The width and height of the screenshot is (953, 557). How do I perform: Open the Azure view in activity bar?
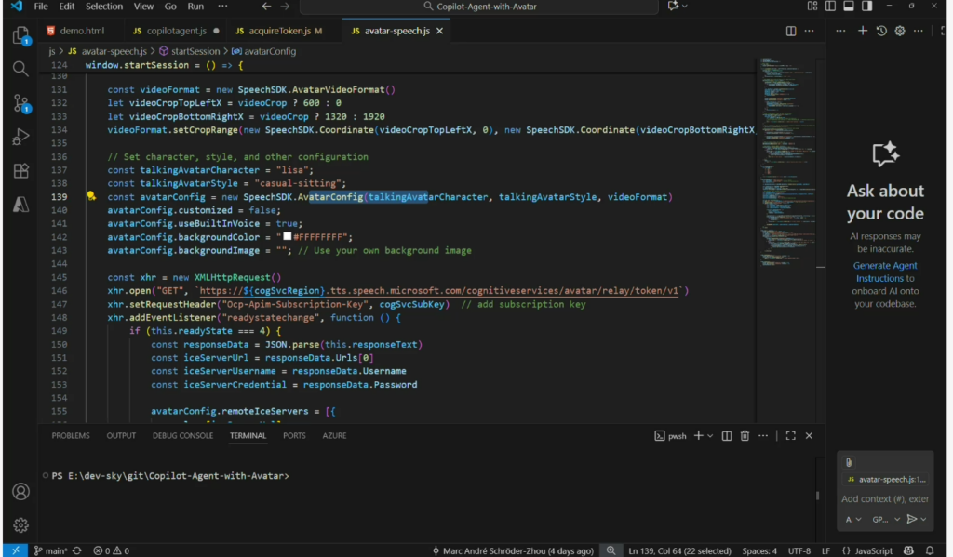pyautogui.click(x=20, y=206)
